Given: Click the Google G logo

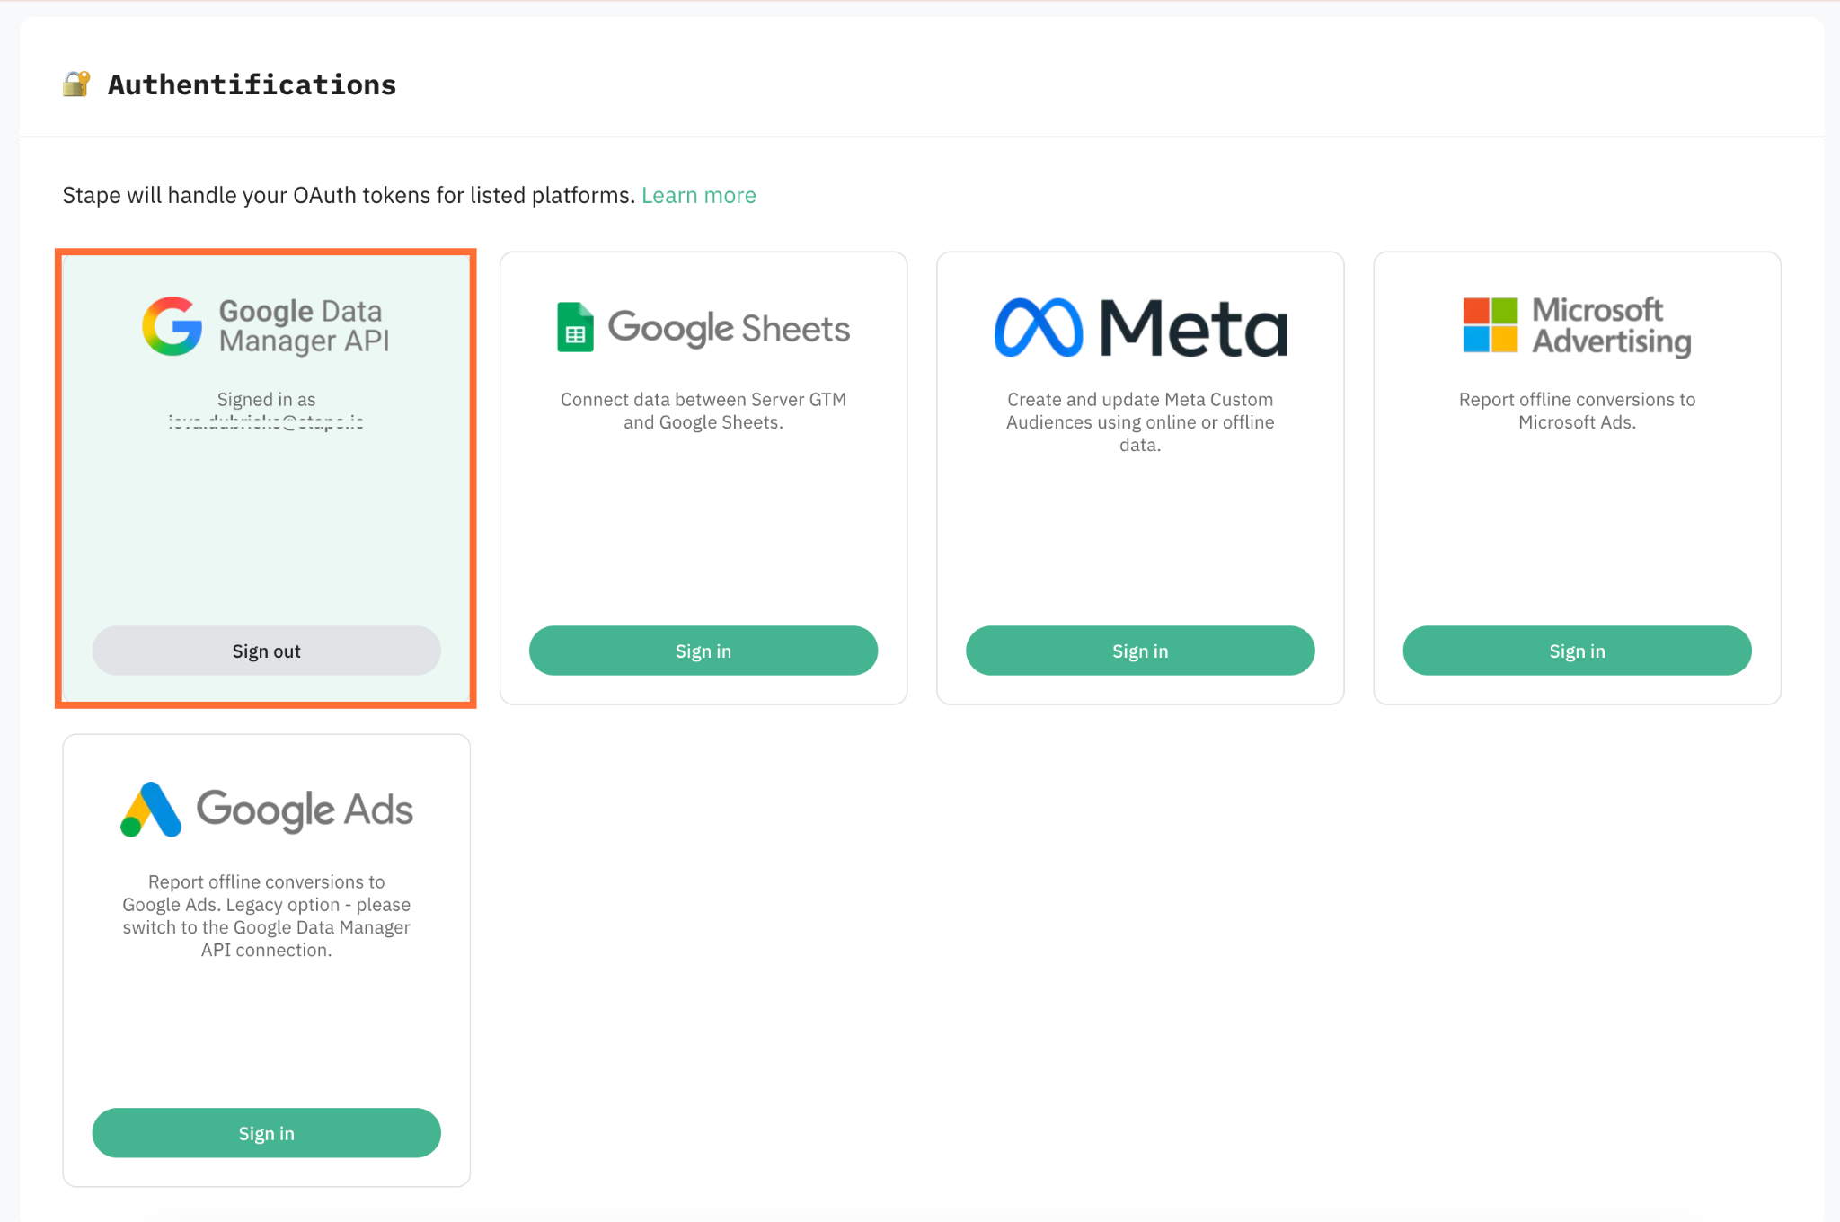Looking at the screenshot, I should [172, 326].
